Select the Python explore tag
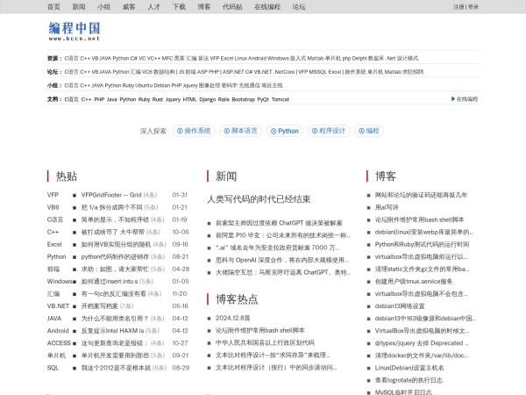Screen dimensions: 526x395 pyautogui.click(x=284, y=131)
